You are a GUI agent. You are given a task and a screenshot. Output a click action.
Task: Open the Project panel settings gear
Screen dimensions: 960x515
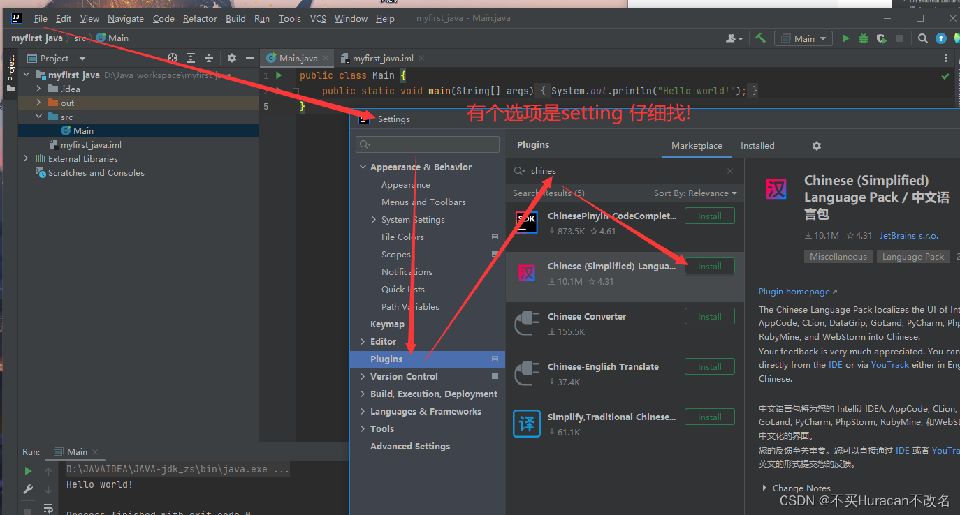tap(230, 59)
